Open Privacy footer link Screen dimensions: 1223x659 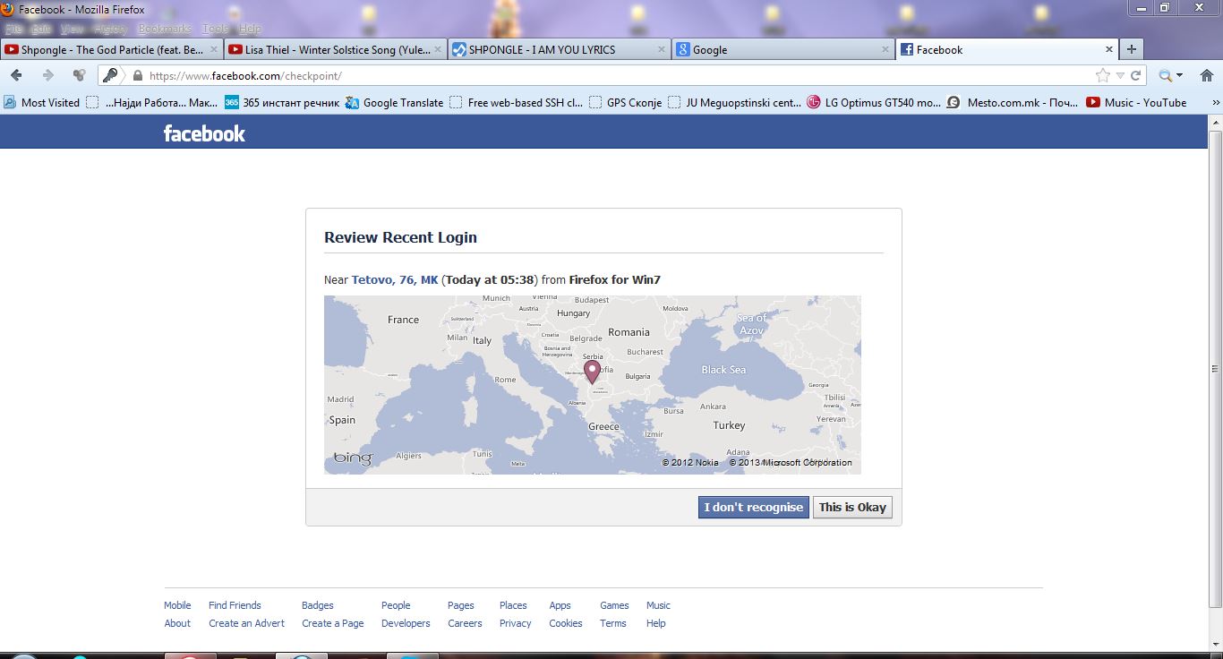click(516, 623)
